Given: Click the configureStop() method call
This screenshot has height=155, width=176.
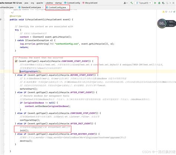Looking at the screenshot, I should 30,120.
